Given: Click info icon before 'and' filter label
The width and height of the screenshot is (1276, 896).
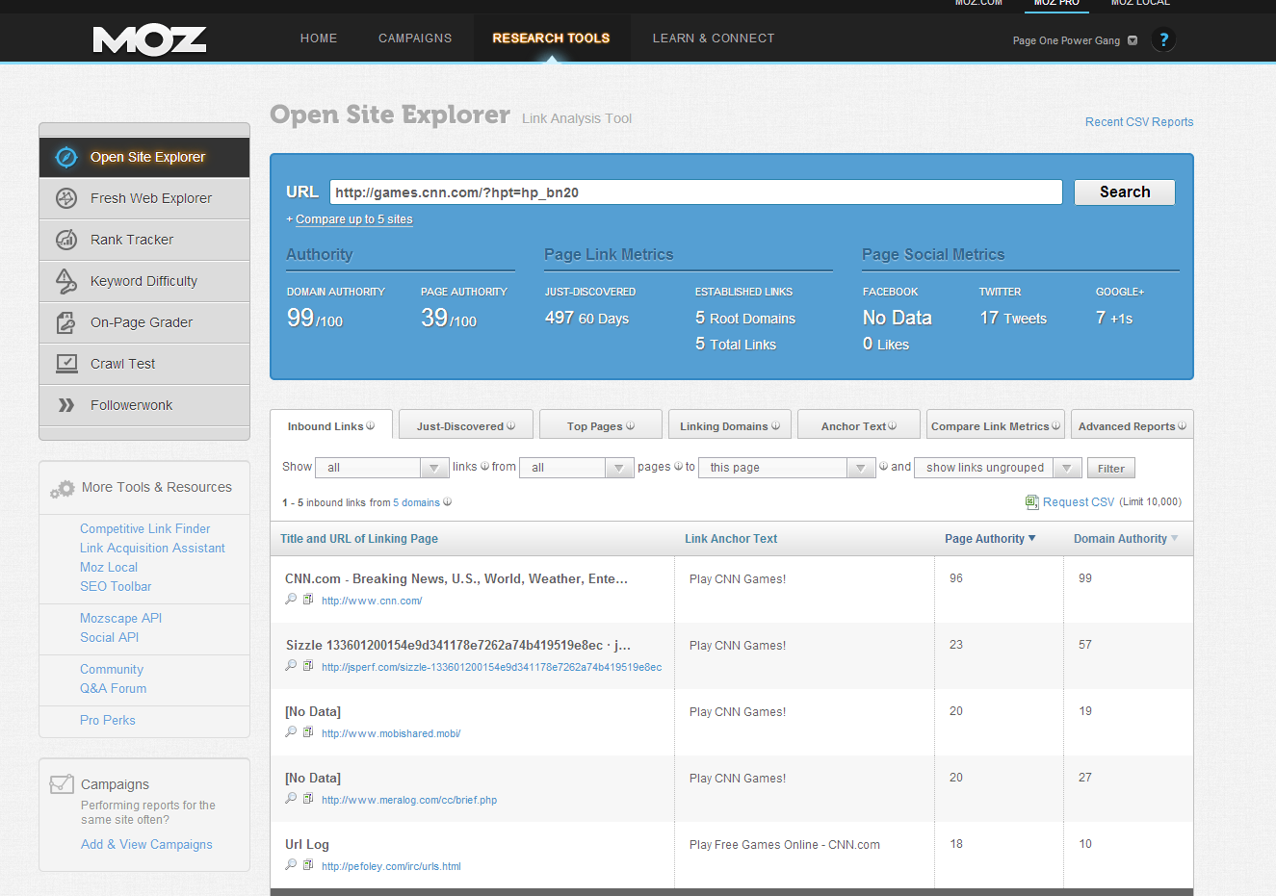Looking at the screenshot, I should click(x=883, y=467).
